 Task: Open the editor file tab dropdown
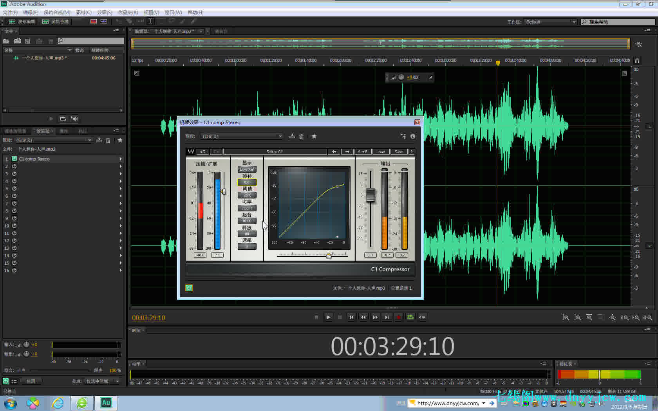(201, 31)
